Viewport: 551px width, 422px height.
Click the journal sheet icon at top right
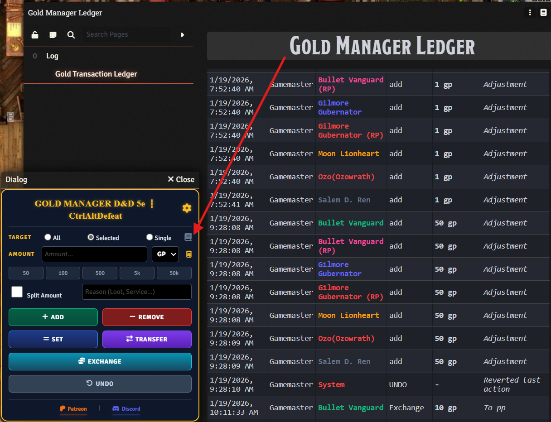(x=543, y=13)
